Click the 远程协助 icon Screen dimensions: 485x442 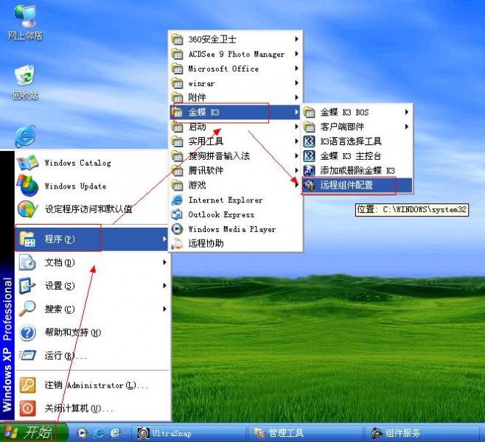click(x=177, y=244)
